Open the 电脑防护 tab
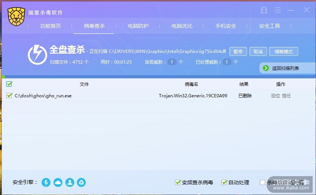This screenshot has width=316, height=195. coord(138,26)
